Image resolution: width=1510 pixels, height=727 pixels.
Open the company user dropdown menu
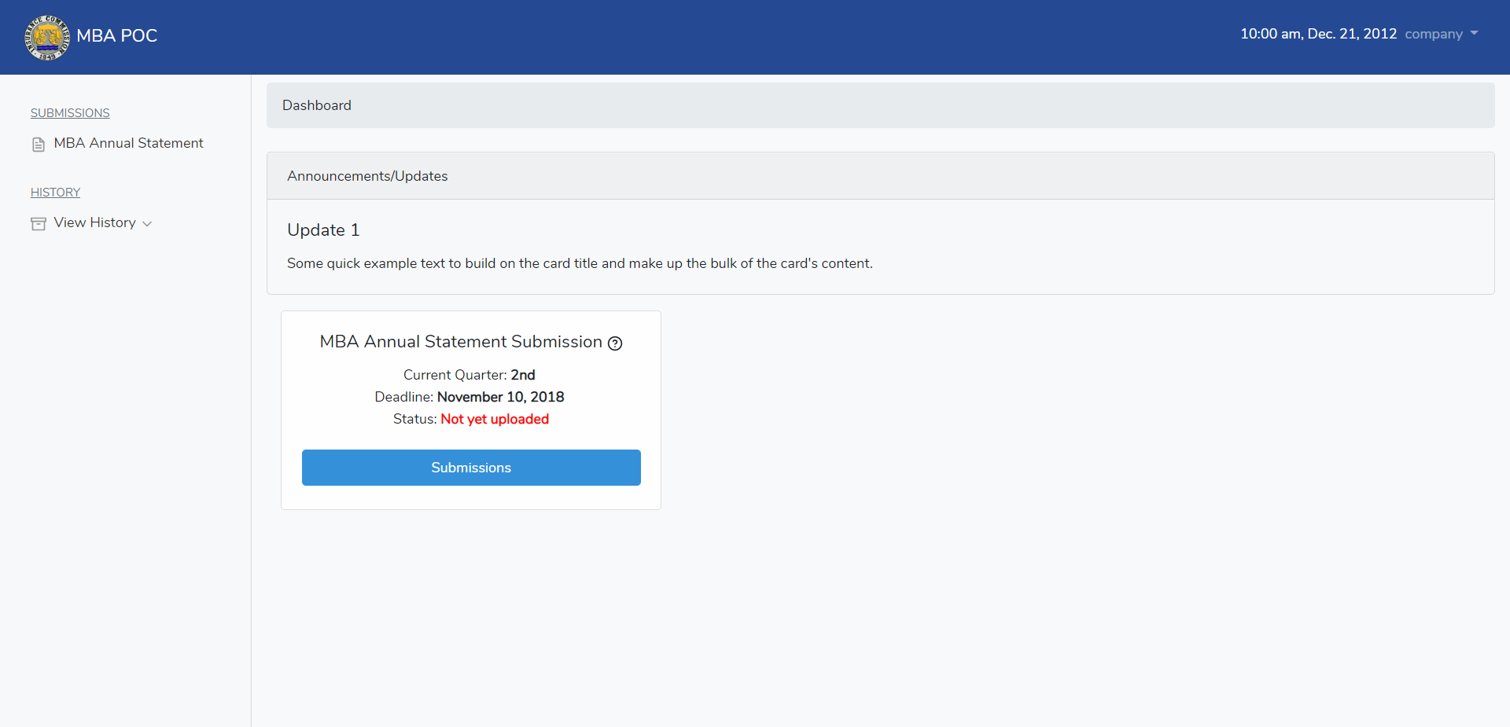[x=1433, y=34]
